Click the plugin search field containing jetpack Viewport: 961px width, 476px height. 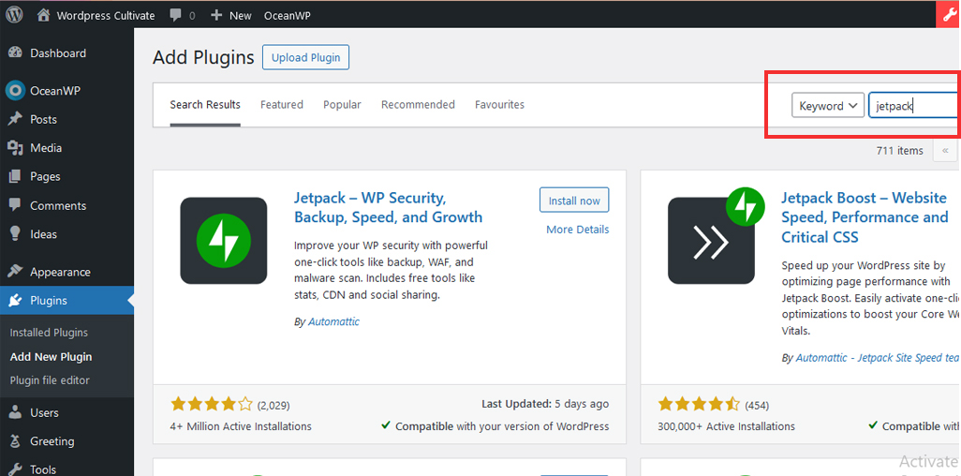point(914,106)
